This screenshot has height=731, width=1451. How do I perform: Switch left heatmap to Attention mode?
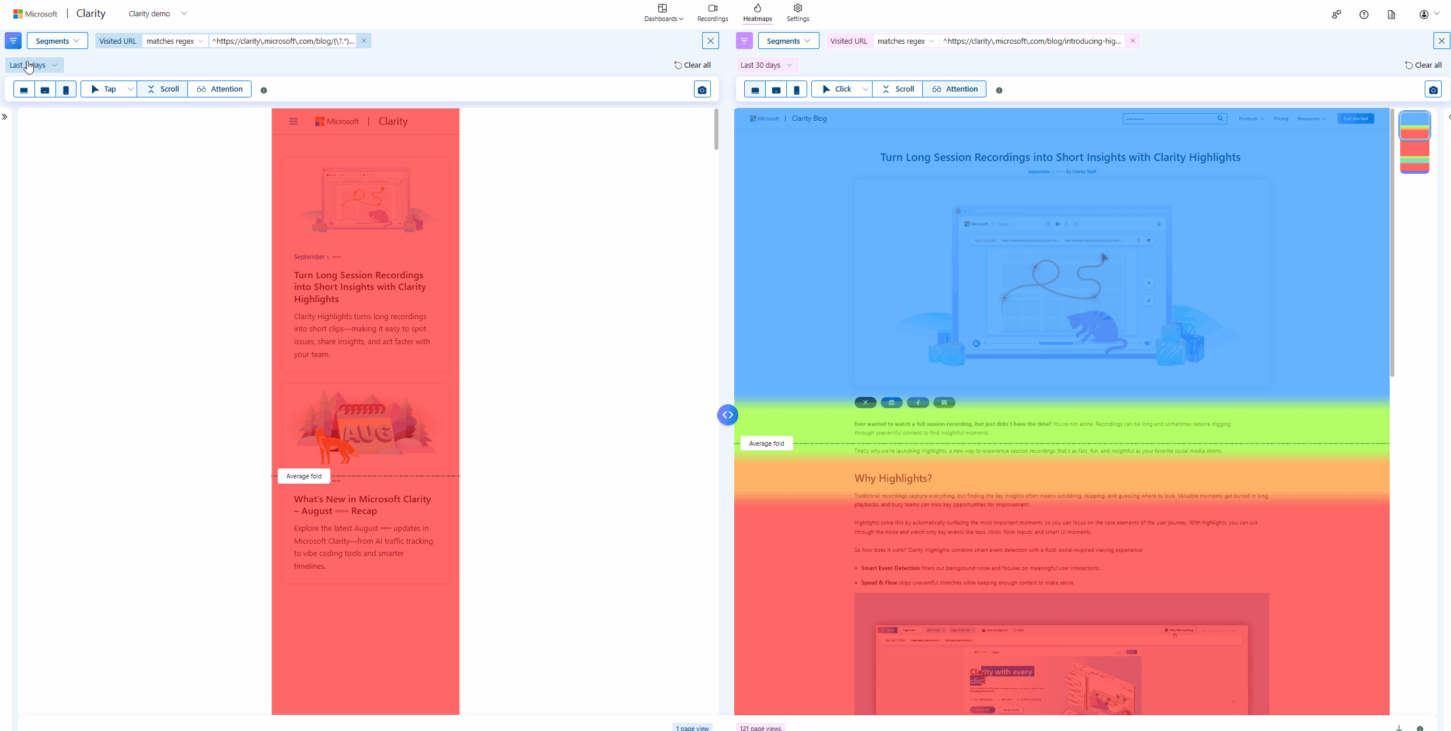(x=219, y=89)
